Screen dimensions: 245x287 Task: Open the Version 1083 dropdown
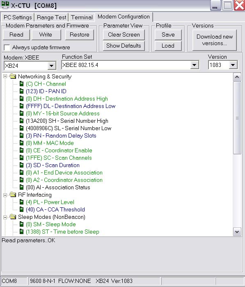pos(233,65)
